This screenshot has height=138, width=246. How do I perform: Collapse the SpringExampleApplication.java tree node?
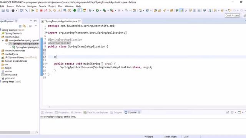pos(7,44)
